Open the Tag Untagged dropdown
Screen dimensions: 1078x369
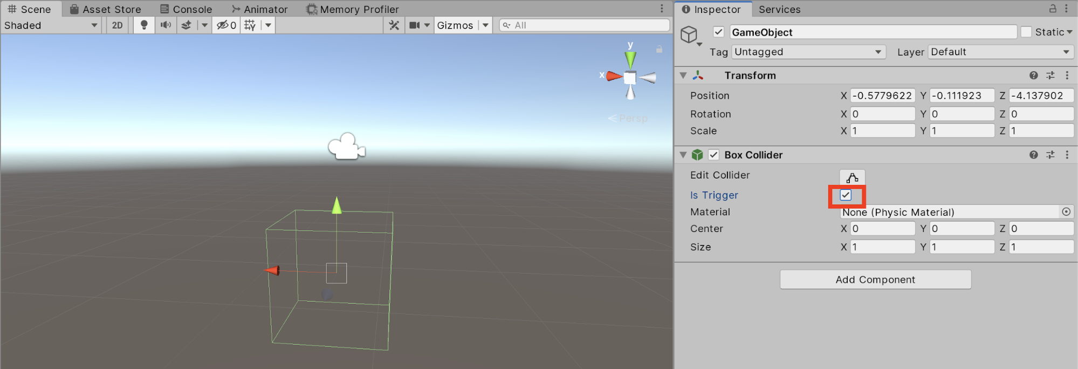(x=808, y=52)
